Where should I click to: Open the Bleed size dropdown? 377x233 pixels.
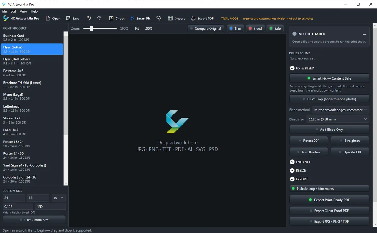point(337,119)
